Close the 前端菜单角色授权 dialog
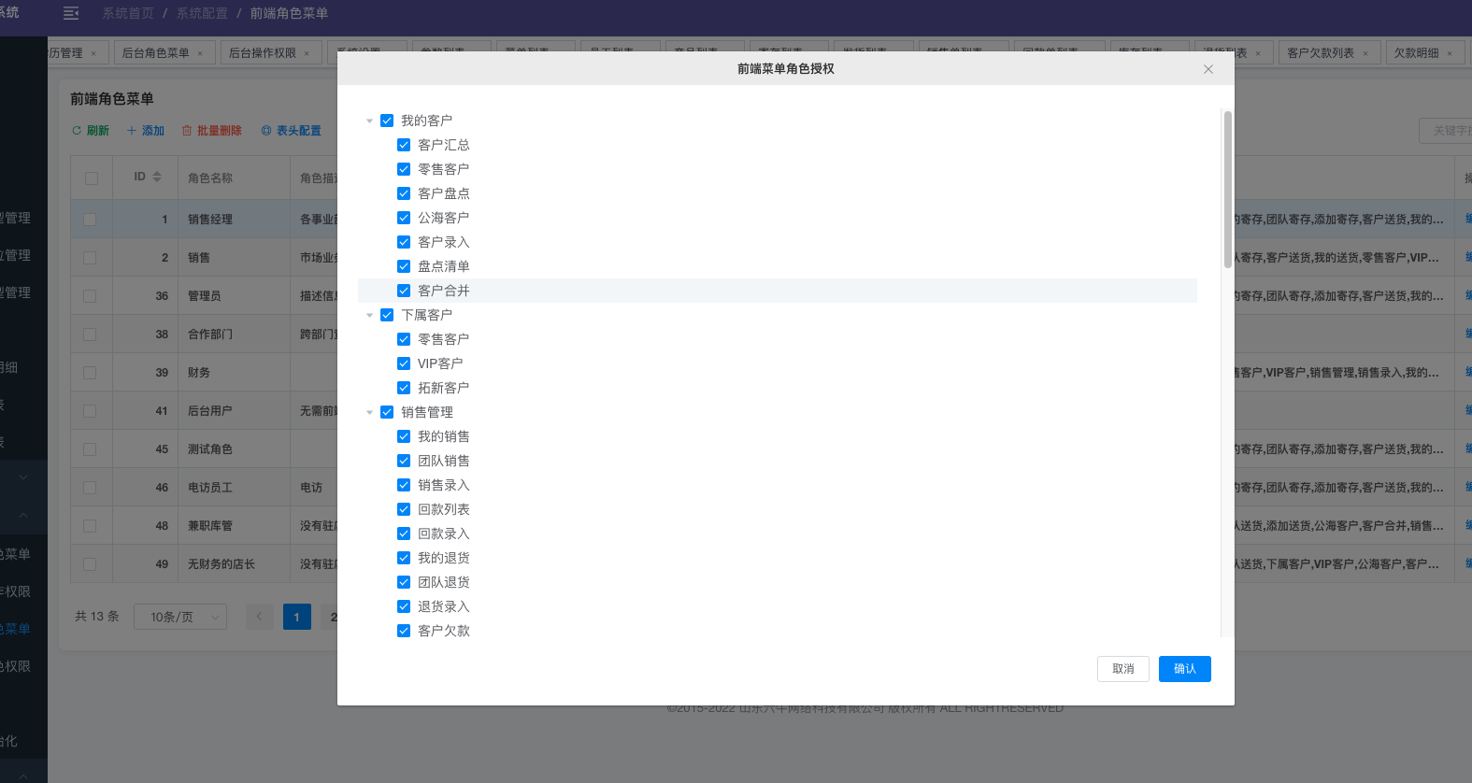This screenshot has height=783, width=1472. tap(1208, 69)
